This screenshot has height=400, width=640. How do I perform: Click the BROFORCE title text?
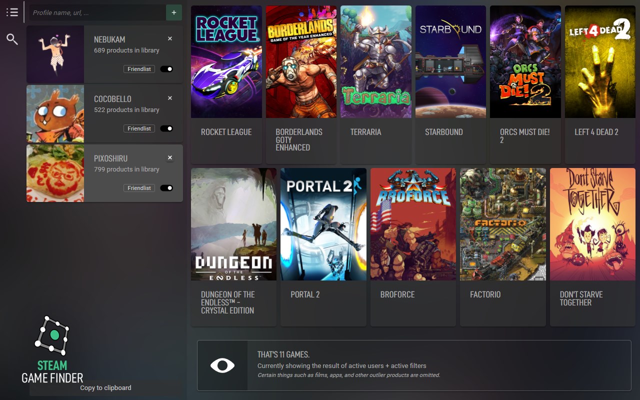(397, 294)
